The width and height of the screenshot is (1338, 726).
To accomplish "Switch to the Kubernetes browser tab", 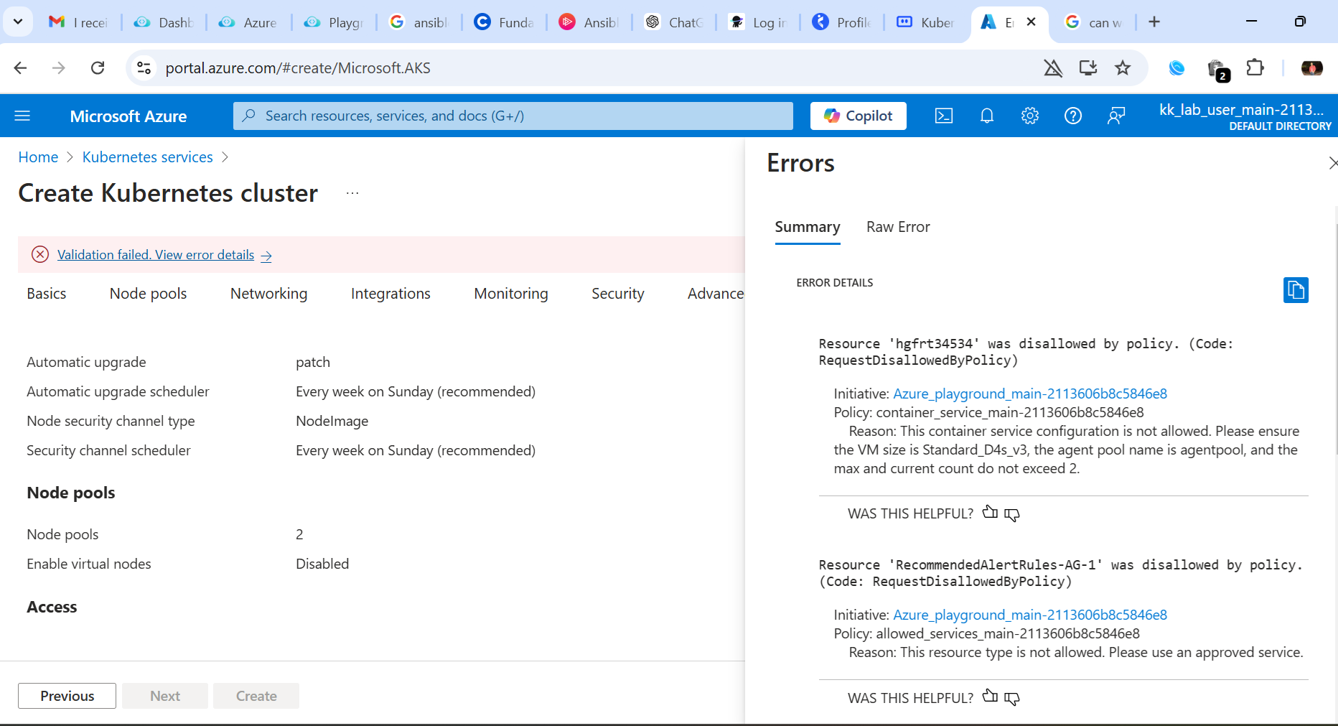I will pyautogui.click(x=926, y=22).
